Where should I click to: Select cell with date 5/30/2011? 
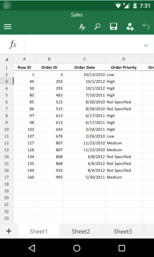85,177
